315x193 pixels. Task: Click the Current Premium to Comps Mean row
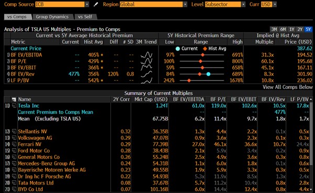158,112
